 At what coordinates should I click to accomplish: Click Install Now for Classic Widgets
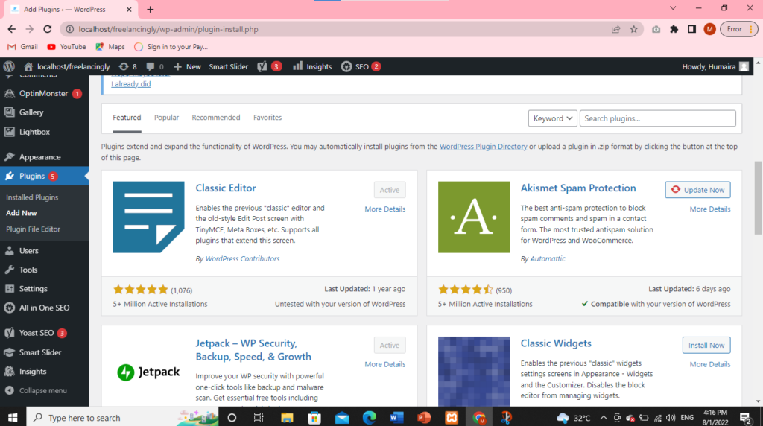point(706,346)
